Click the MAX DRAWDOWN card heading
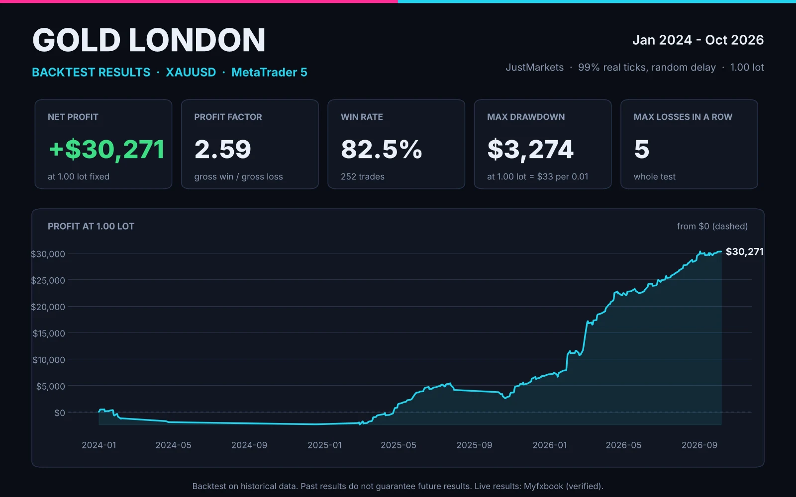 coord(526,117)
